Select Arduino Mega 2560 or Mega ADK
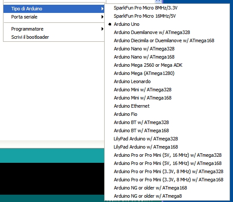Viewport: 233px width, 202px height. click(167, 65)
